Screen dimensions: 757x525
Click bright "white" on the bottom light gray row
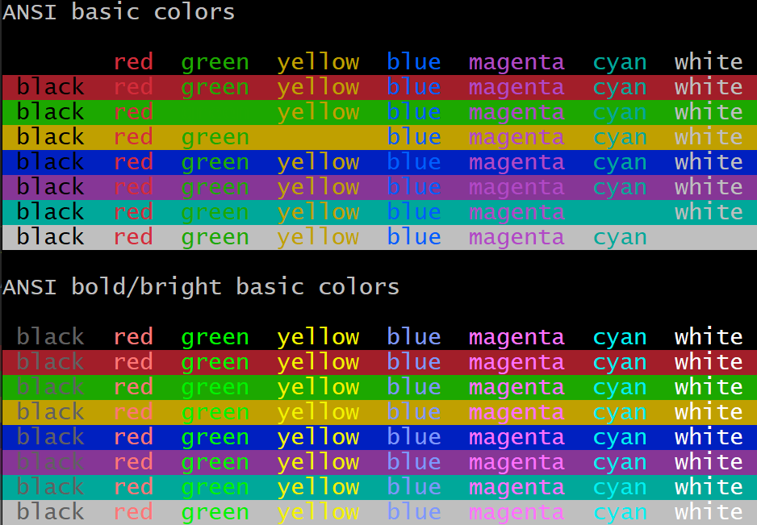708,512
